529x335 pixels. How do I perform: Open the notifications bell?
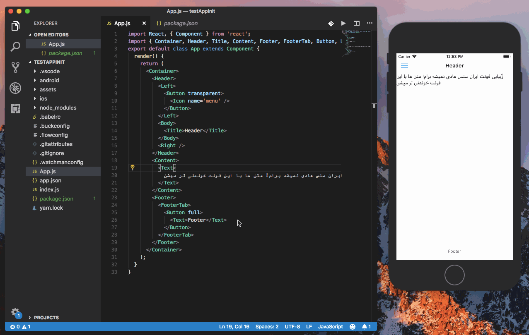364,327
